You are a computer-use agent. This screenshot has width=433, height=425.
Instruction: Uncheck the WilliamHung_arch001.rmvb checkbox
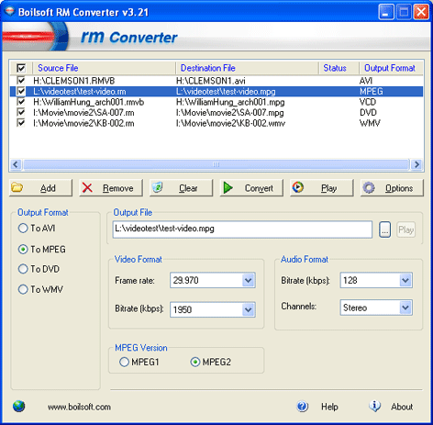coord(21,102)
